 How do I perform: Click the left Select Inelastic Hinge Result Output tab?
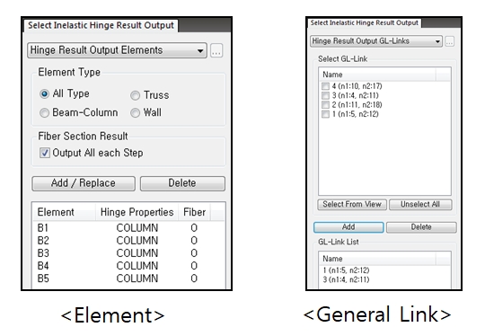coord(101,25)
